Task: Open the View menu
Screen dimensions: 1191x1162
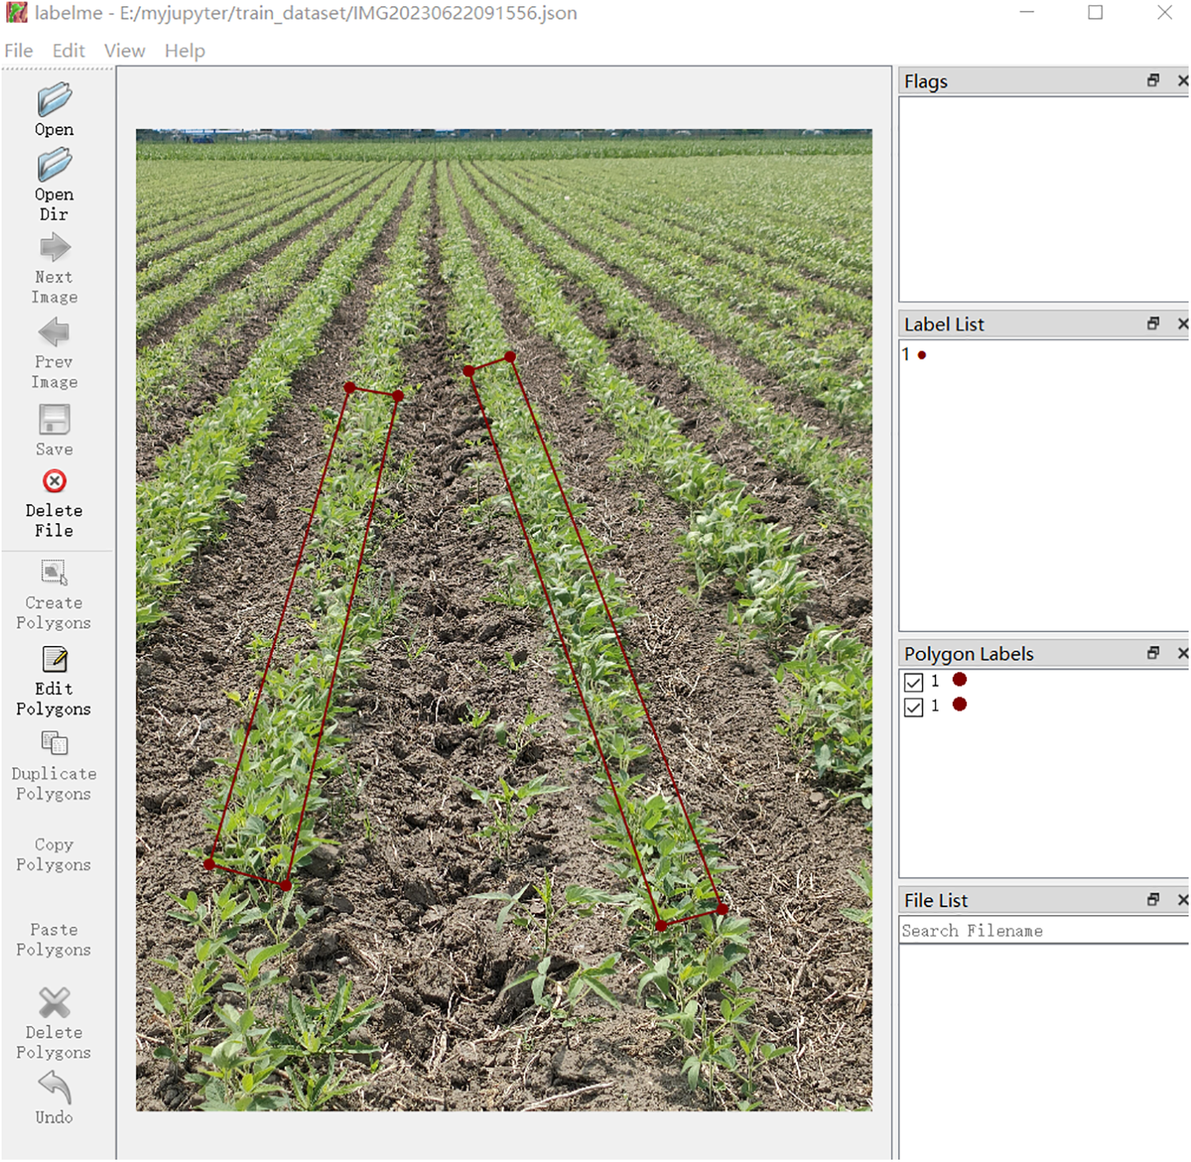Action: pyautogui.click(x=124, y=51)
